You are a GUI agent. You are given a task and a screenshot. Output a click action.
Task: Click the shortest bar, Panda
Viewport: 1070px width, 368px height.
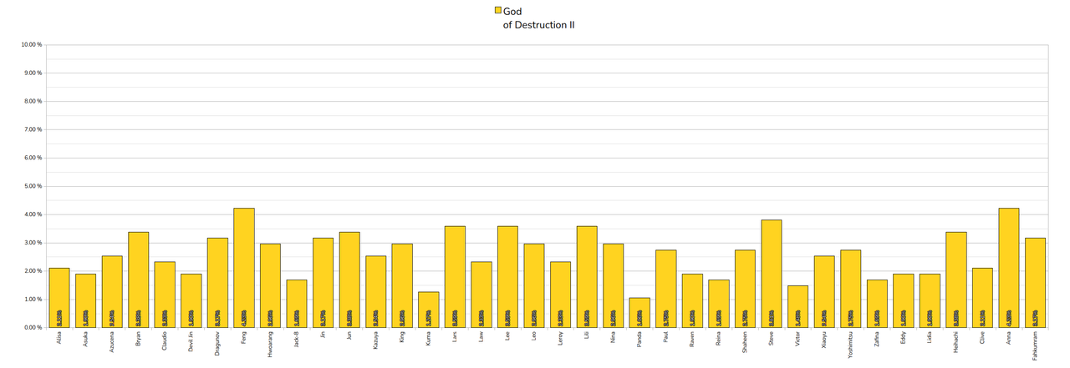[x=639, y=313]
